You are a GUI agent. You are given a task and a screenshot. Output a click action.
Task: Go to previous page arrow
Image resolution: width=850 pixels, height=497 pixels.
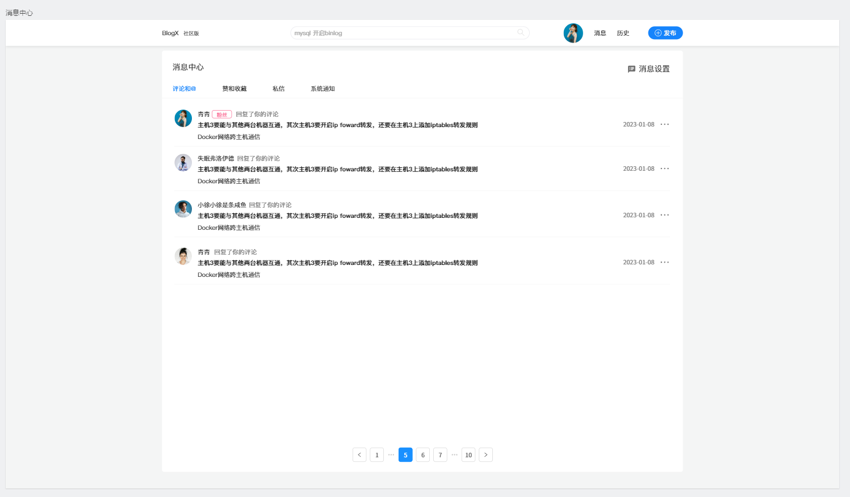(359, 455)
